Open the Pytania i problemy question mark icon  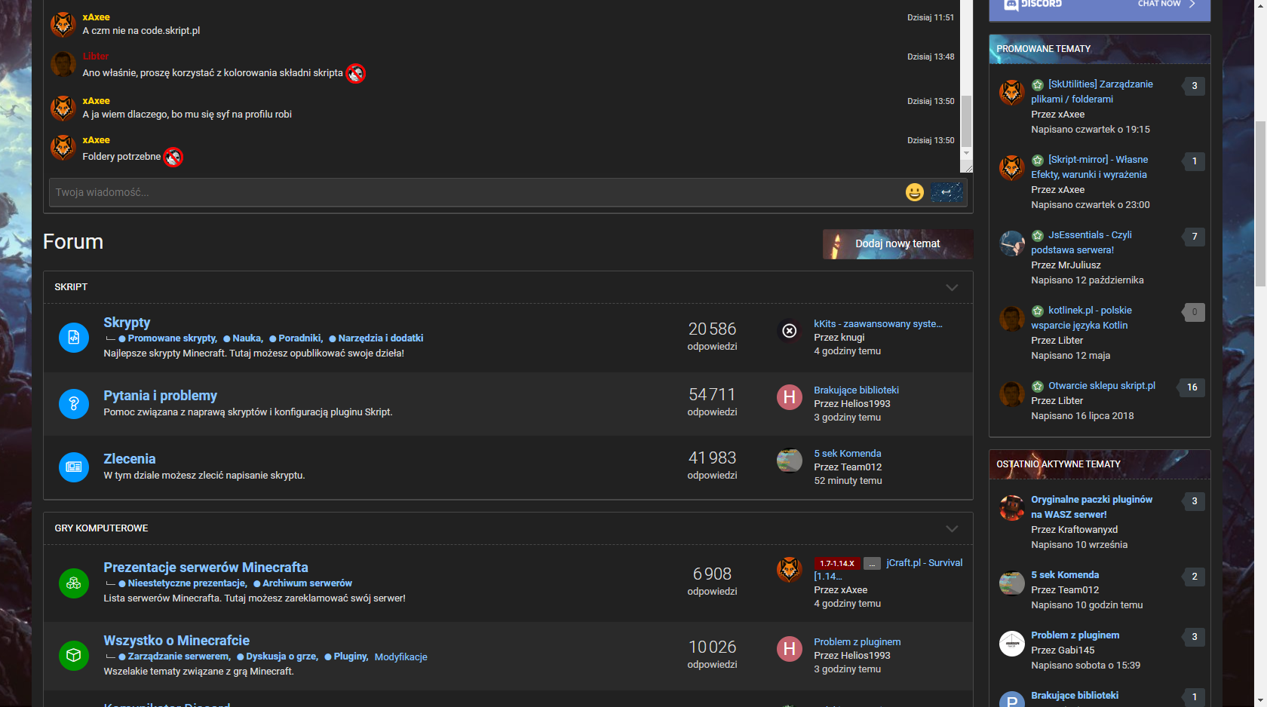point(74,404)
